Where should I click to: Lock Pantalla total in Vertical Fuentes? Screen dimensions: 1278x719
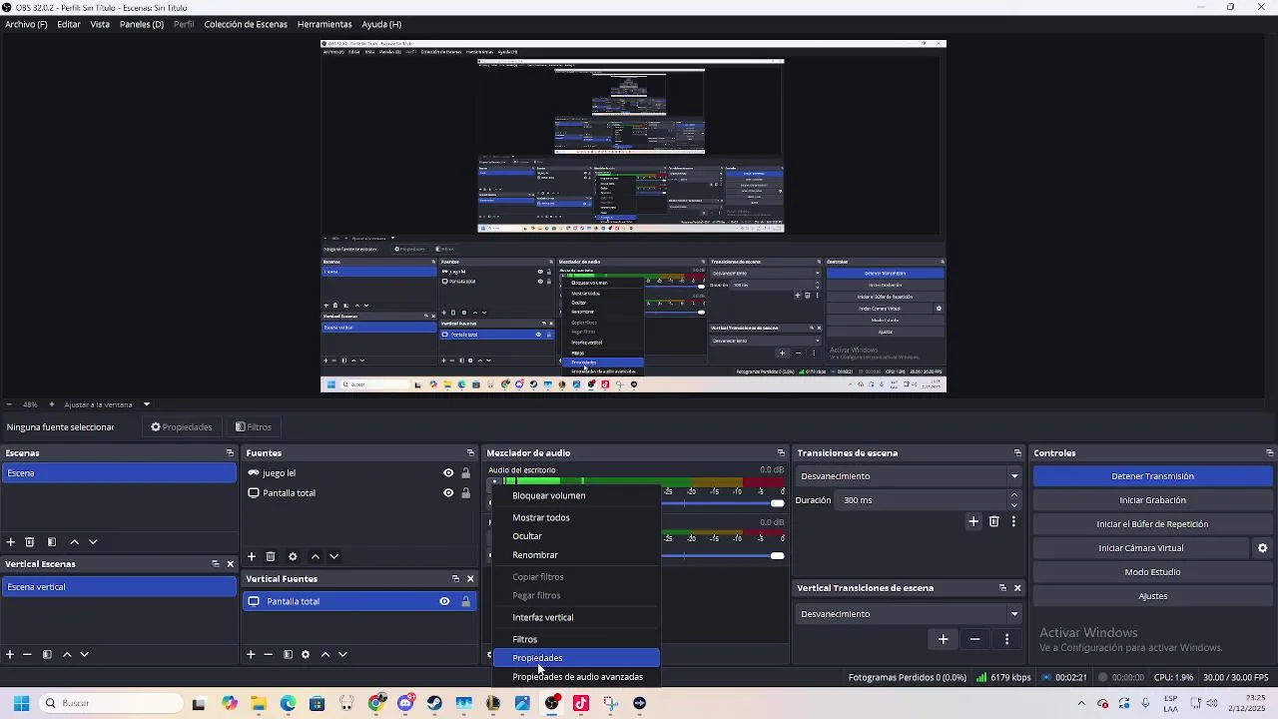click(465, 601)
